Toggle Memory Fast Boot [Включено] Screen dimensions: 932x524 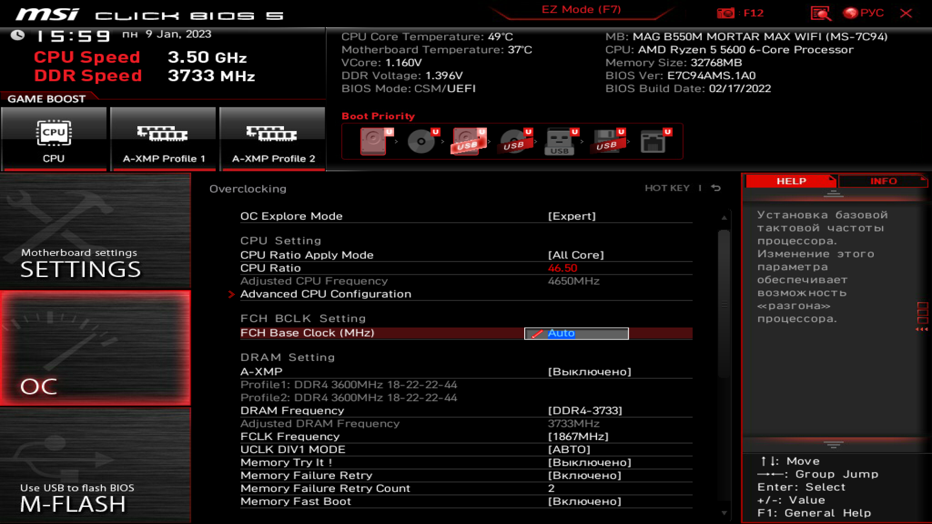pyautogui.click(x=466, y=502)
